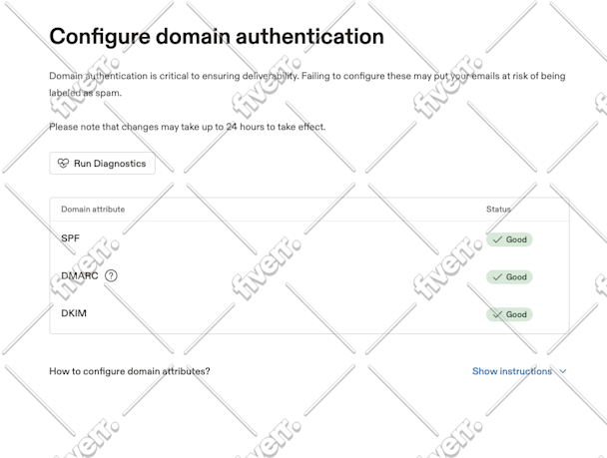Screen dimensions: 607x458
Task: Click the Configure domain authentication heading
Action: click(x=217, y=37)
